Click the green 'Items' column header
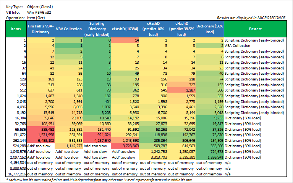 click(x=16, y=29)
